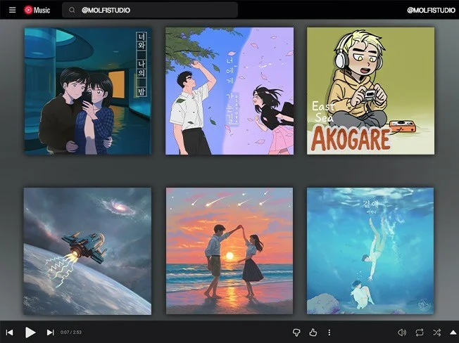Viewport: 459px width, 343px height.
Task: Skip to the next track
Action: tap(50, 332)
